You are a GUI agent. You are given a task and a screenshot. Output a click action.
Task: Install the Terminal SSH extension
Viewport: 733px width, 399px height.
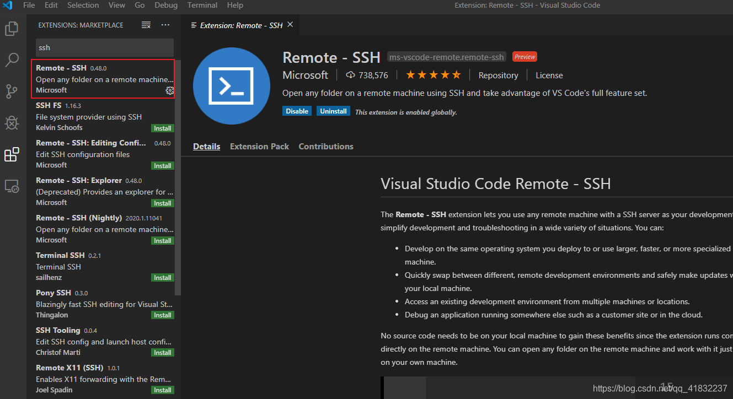click(163, 278)
